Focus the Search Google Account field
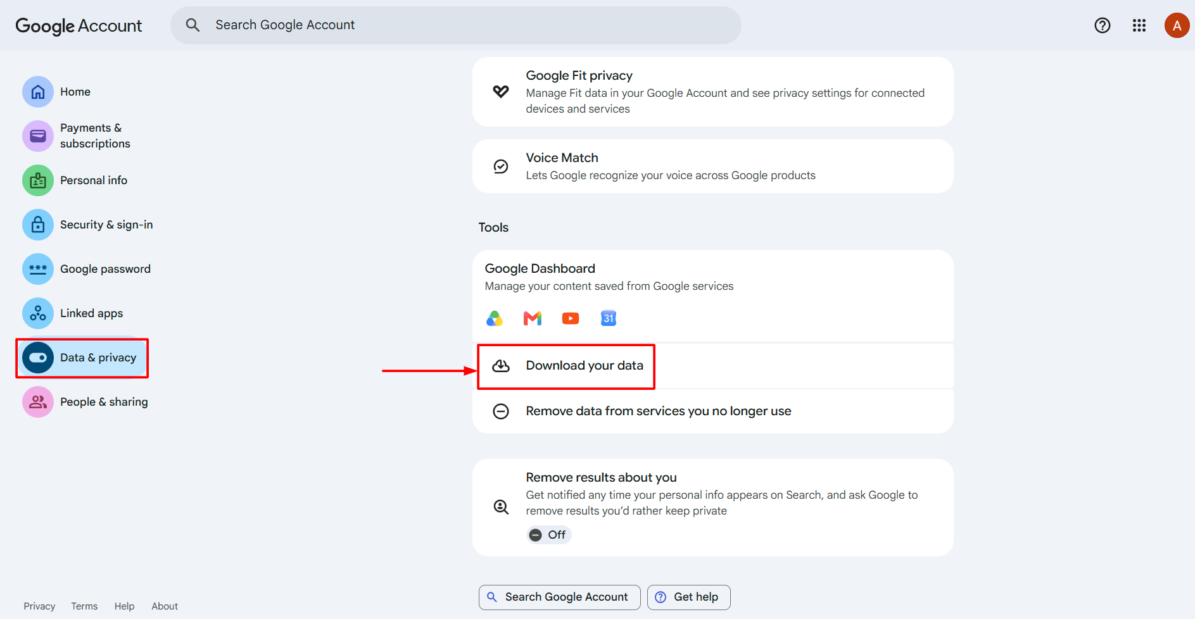Image resolution: width=1195 pixels, height=619 pixels. pos(456,25)
